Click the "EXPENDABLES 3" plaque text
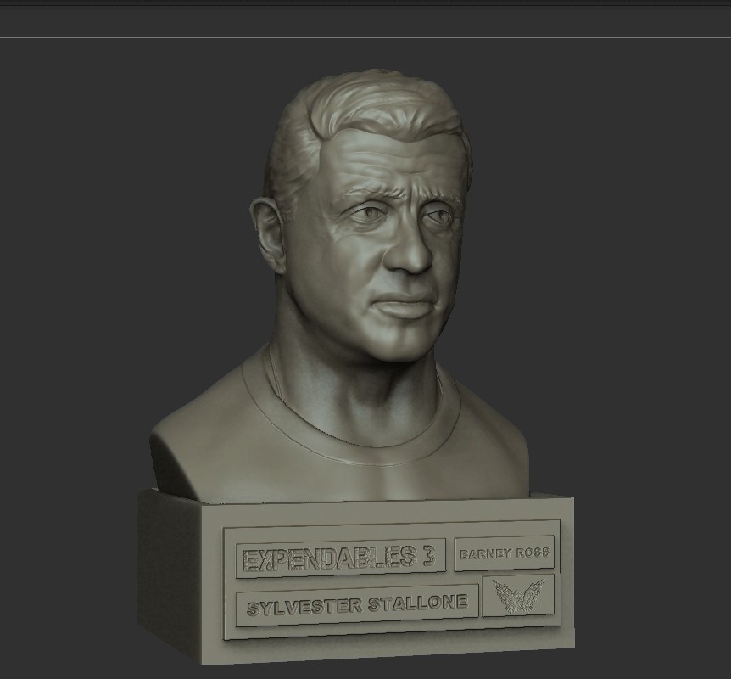 340,558
